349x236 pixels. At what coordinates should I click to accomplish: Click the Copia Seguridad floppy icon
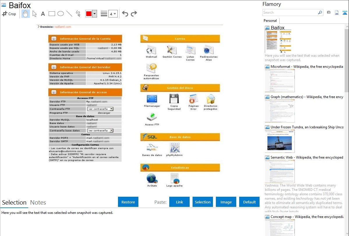pyautogui.click(x=174, y=99)
